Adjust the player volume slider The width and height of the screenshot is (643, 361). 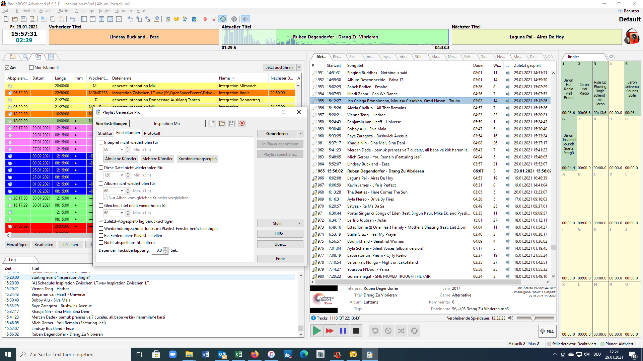(535, 318)
